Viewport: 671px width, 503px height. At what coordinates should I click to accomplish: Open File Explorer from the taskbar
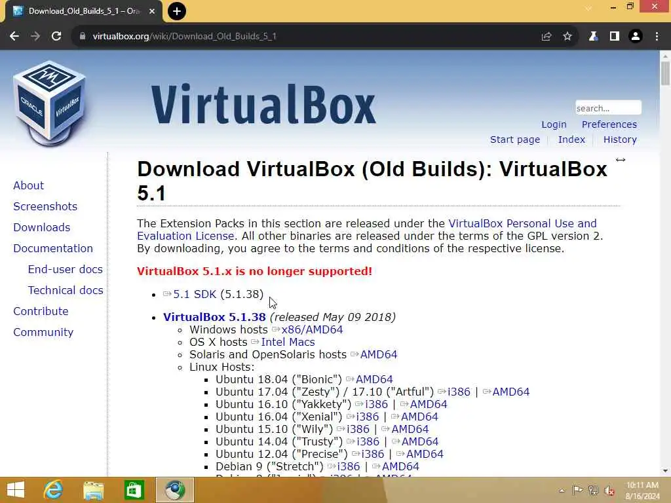tap(93, 490)
